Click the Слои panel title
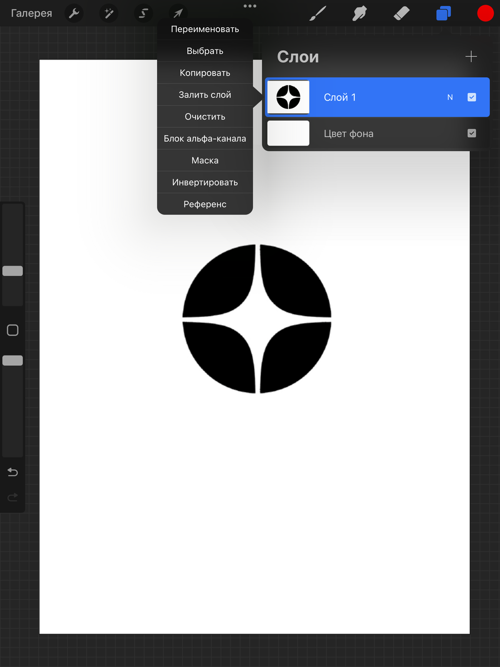500x667 pixels. tap(298, 57)
